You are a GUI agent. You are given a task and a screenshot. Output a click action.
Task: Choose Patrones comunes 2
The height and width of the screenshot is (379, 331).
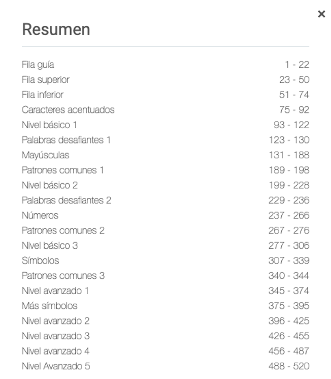(x=63, y=230)
